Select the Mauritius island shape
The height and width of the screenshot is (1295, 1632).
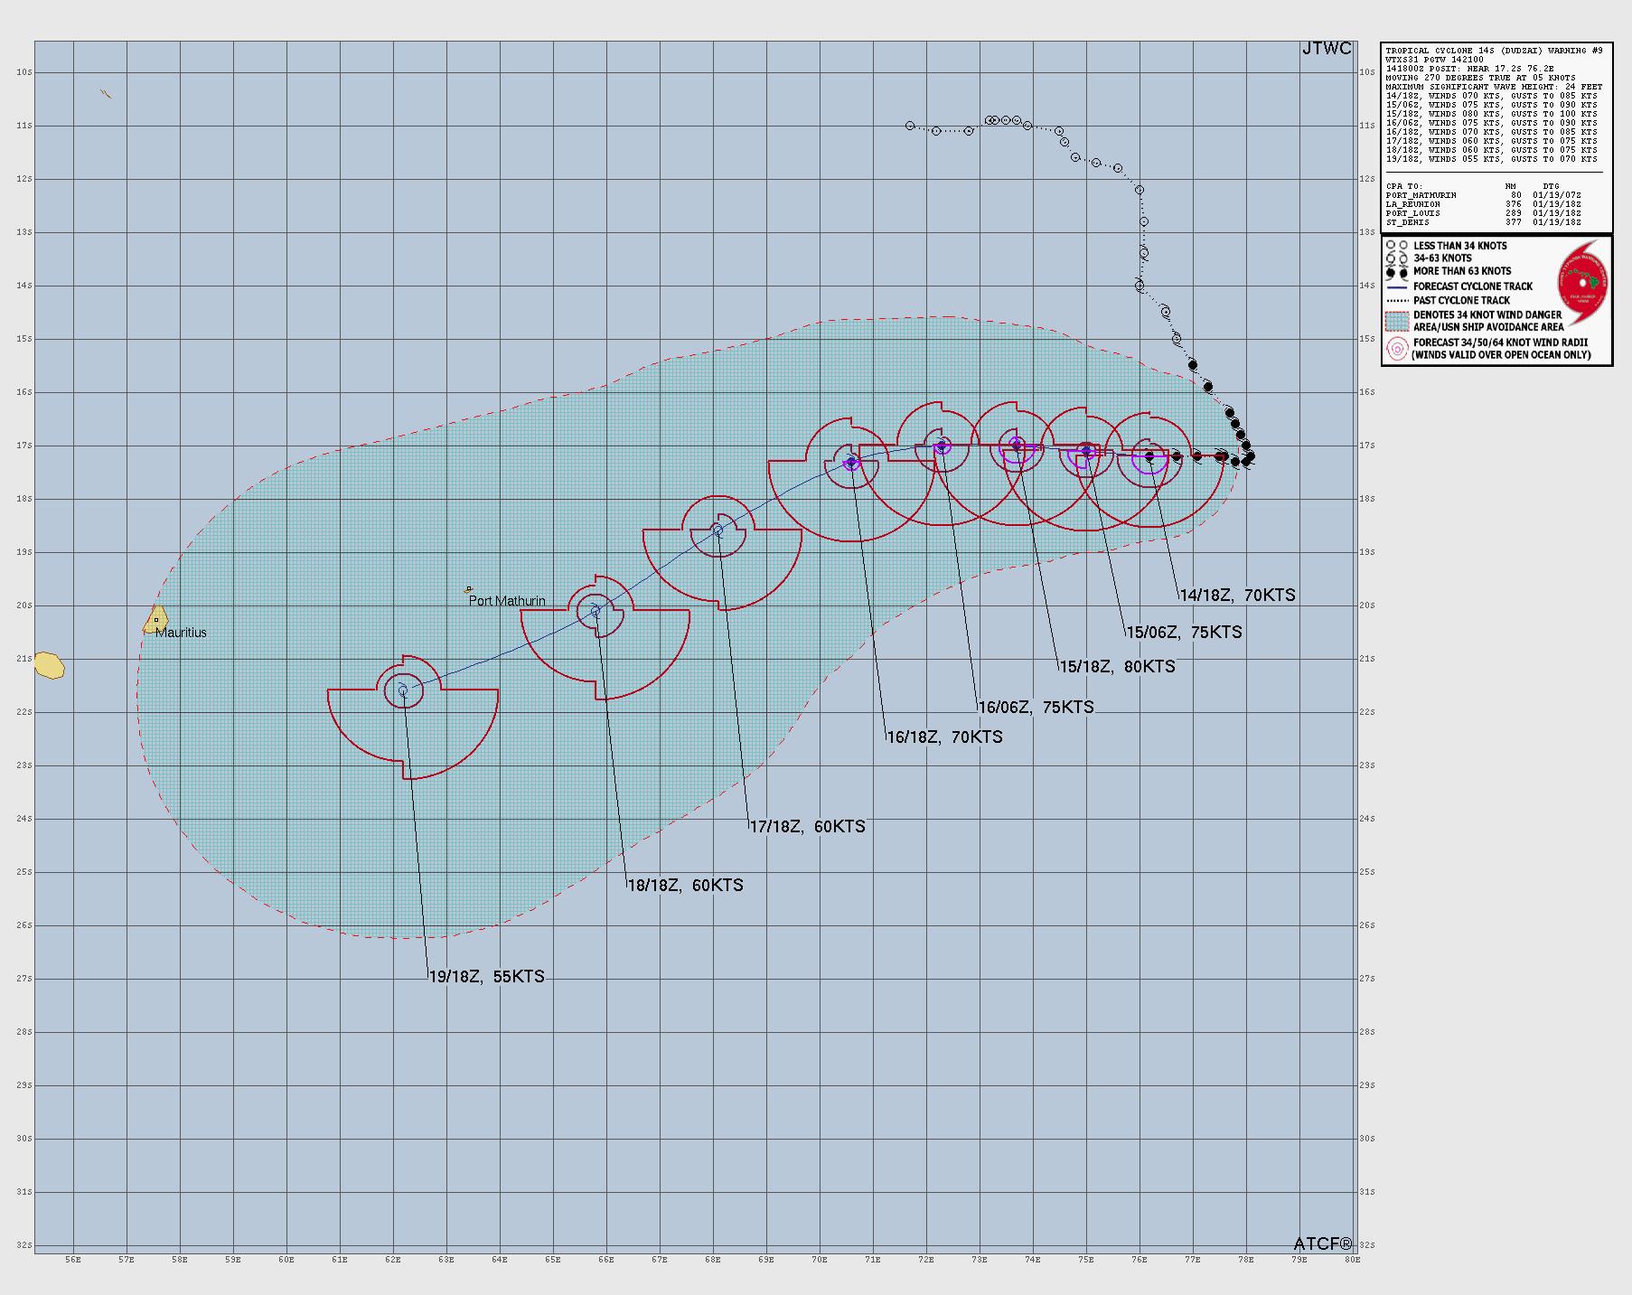coord(155,619)
